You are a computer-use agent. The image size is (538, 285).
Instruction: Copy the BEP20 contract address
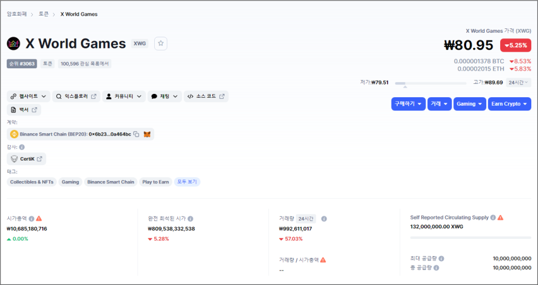(x=136, y=134)
